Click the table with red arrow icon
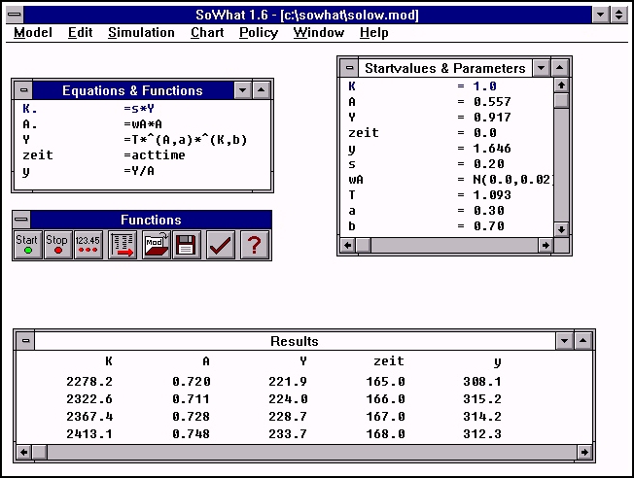Viewport: 634px width, 478px height. tap(123, 245)
